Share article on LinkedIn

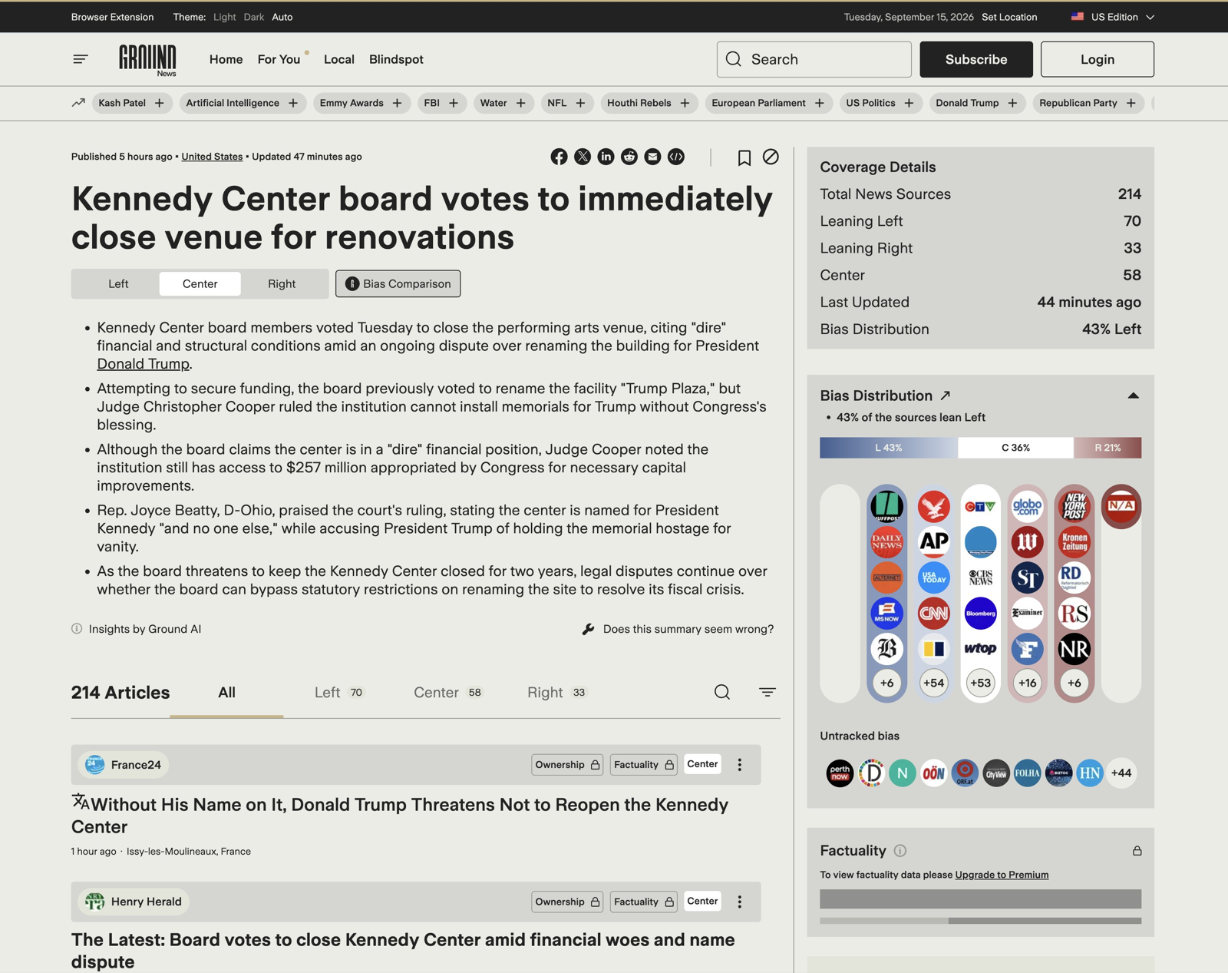point(606,157)
